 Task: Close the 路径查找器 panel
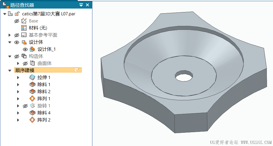87,5
